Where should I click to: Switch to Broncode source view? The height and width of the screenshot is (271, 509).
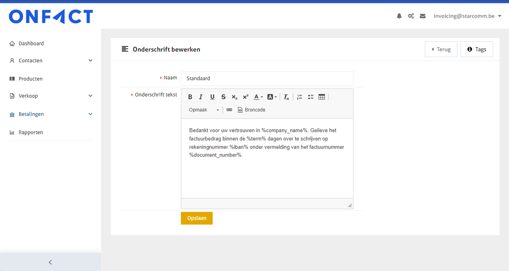pos(252,110)
